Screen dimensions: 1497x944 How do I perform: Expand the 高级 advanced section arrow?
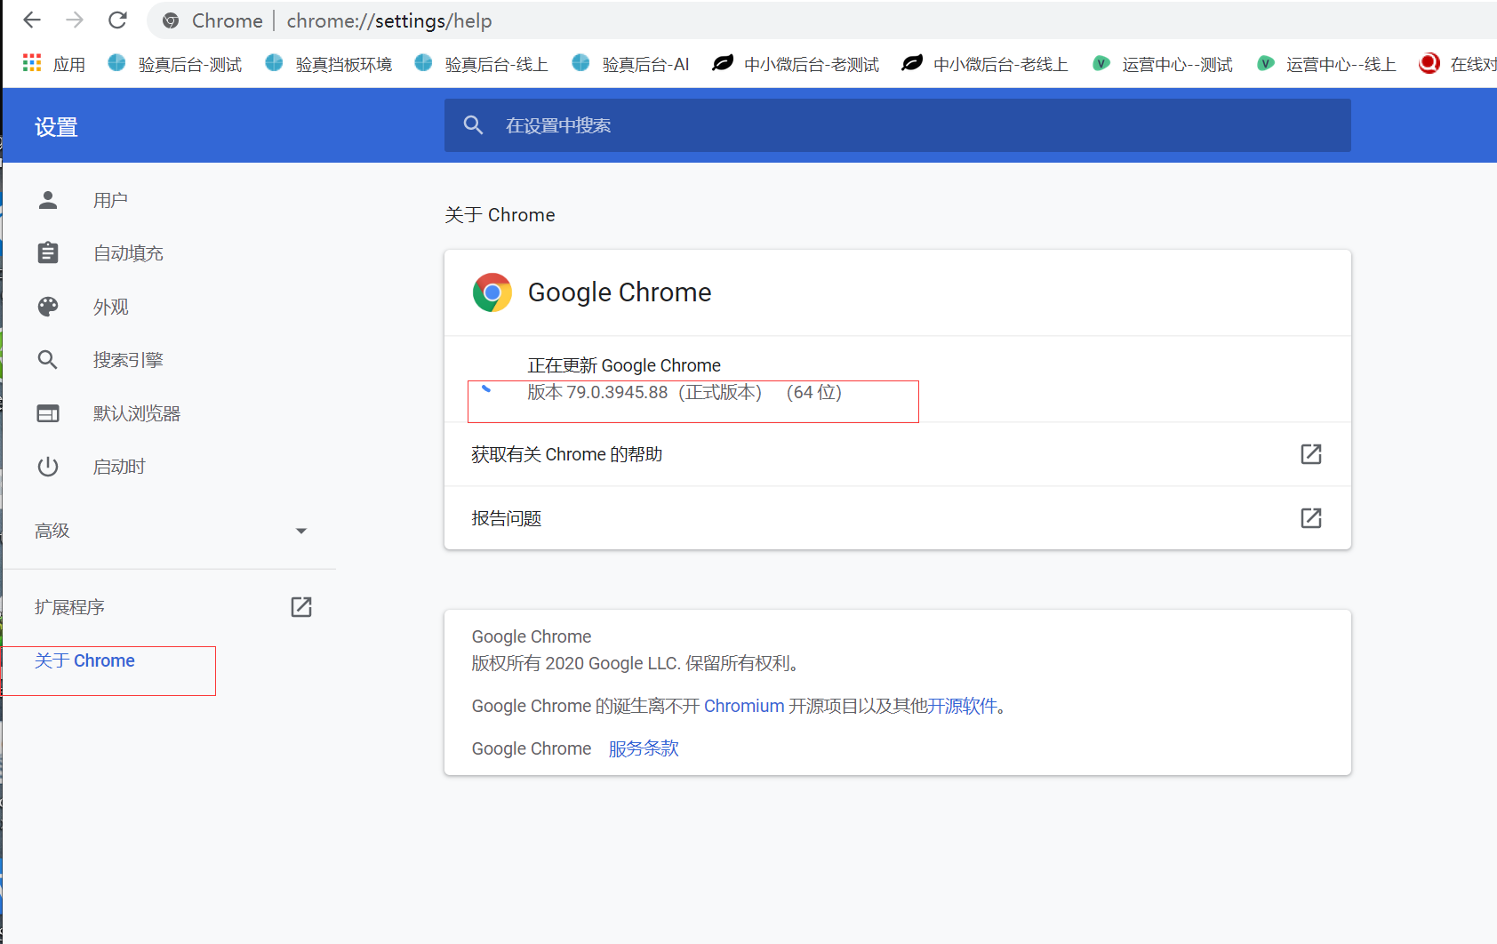point(301,531)
